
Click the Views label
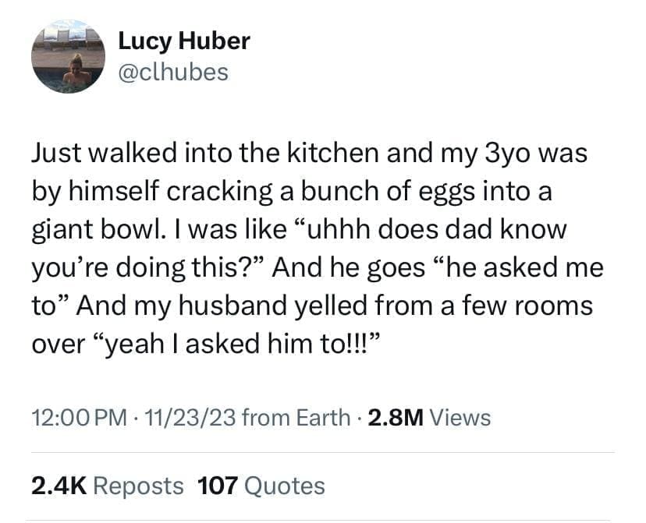460,418
